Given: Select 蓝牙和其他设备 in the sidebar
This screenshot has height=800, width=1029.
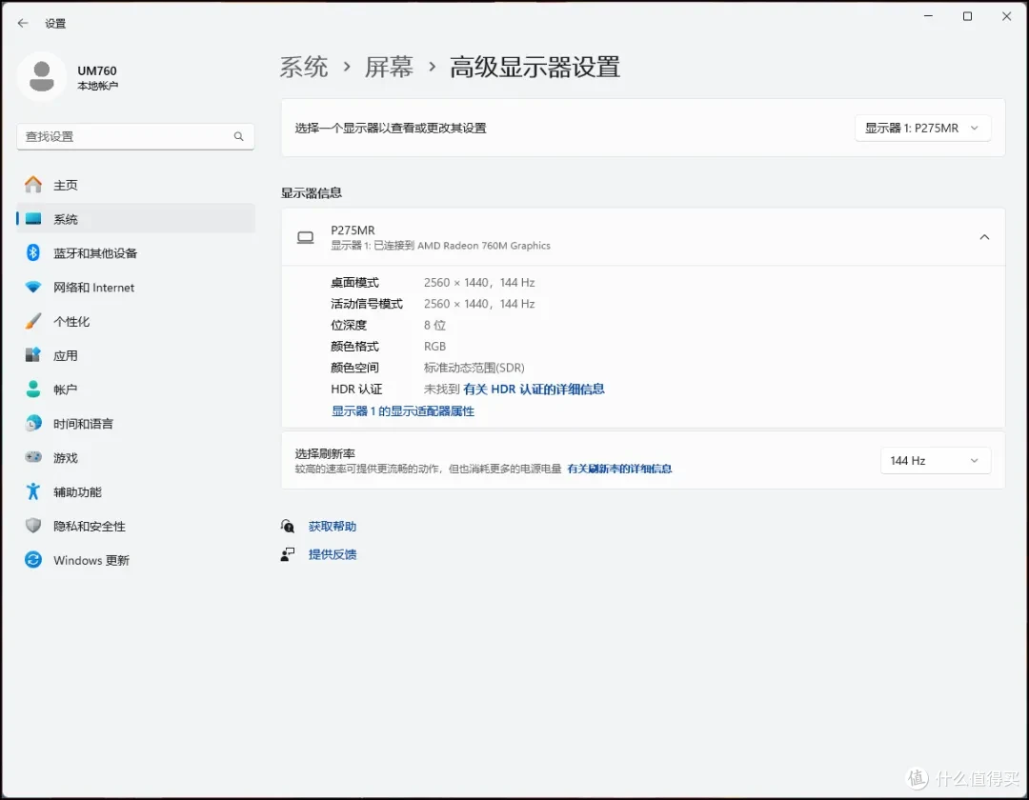Looking at the screenshot, I should 136,253.
